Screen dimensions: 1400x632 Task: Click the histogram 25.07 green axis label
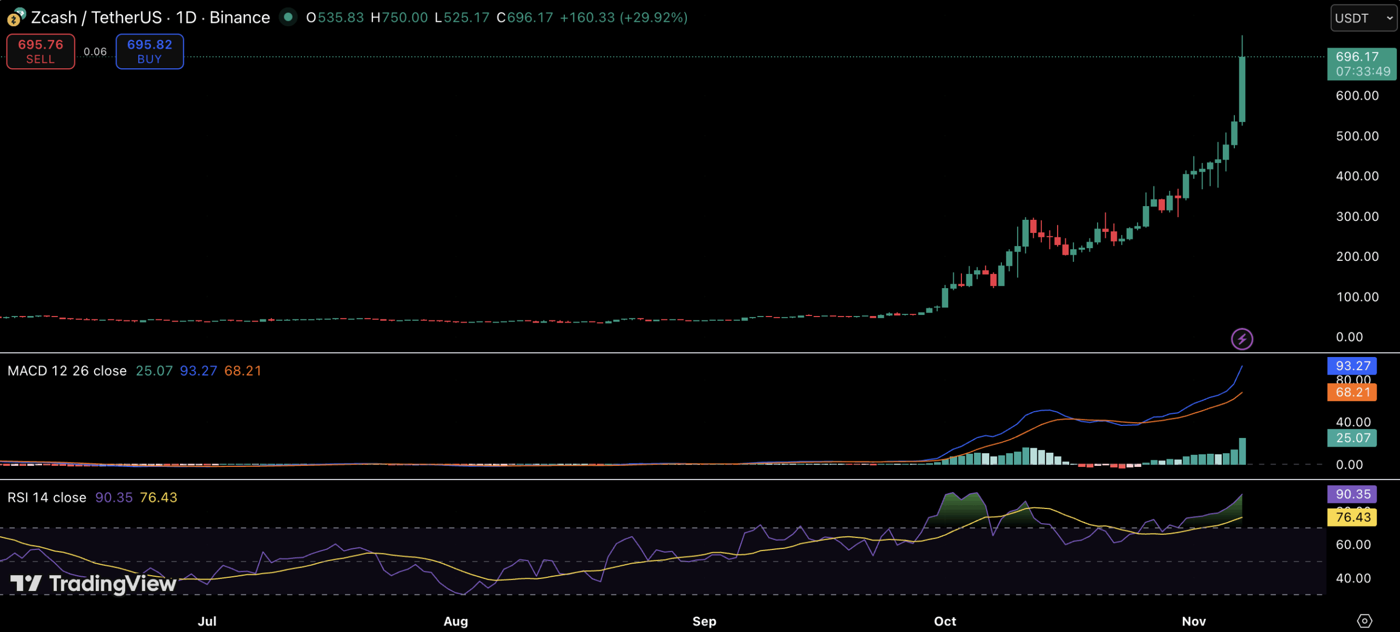point(1352,438)
